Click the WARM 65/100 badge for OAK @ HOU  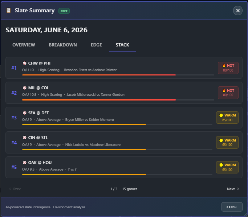227,167
